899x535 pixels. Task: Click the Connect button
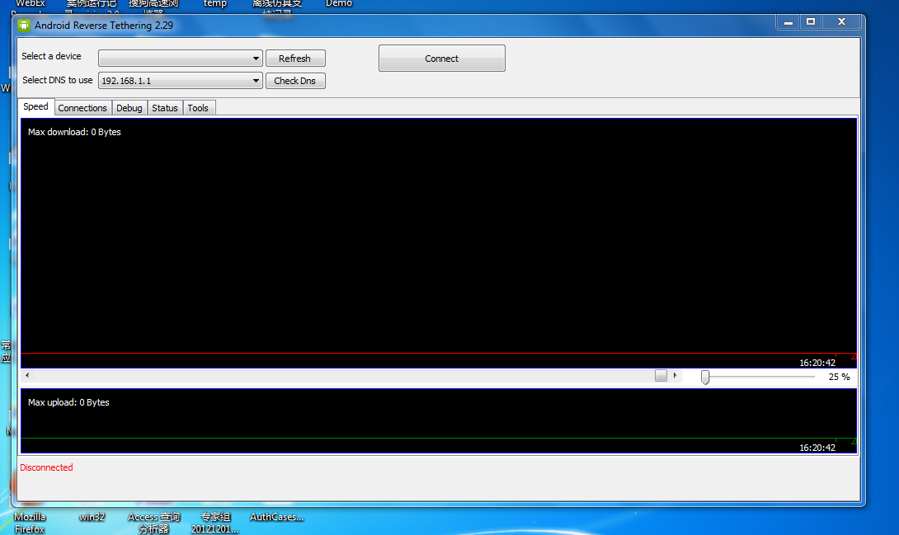point(441,59)
